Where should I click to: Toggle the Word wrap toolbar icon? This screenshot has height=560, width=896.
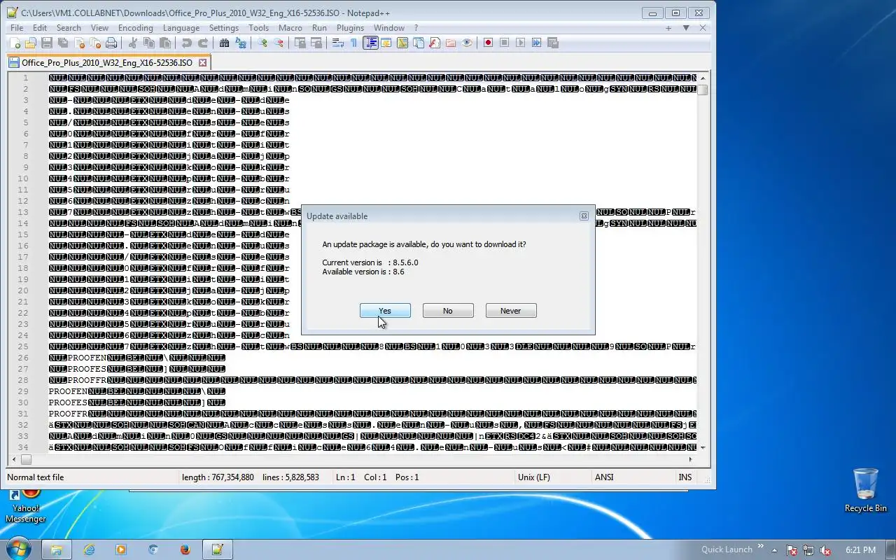pos(337,43)
